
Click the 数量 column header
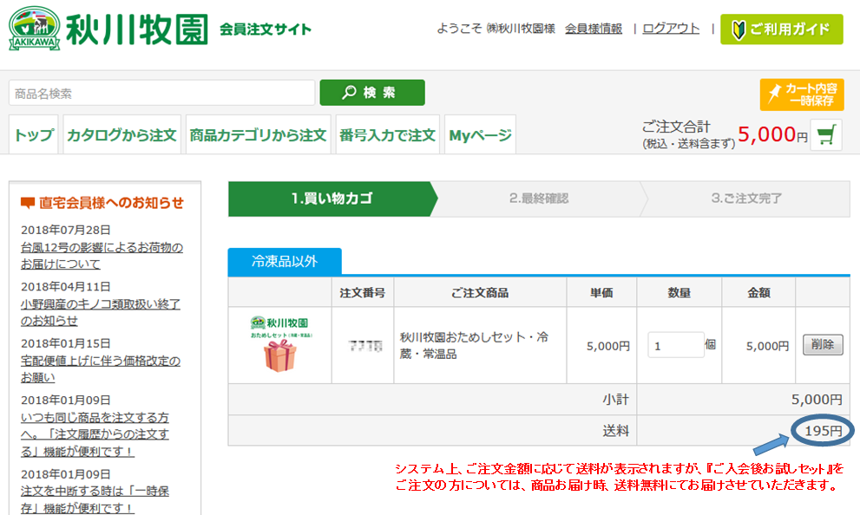point(679,293)
